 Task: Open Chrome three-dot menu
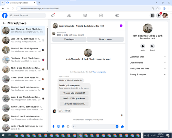click(169, 9)
